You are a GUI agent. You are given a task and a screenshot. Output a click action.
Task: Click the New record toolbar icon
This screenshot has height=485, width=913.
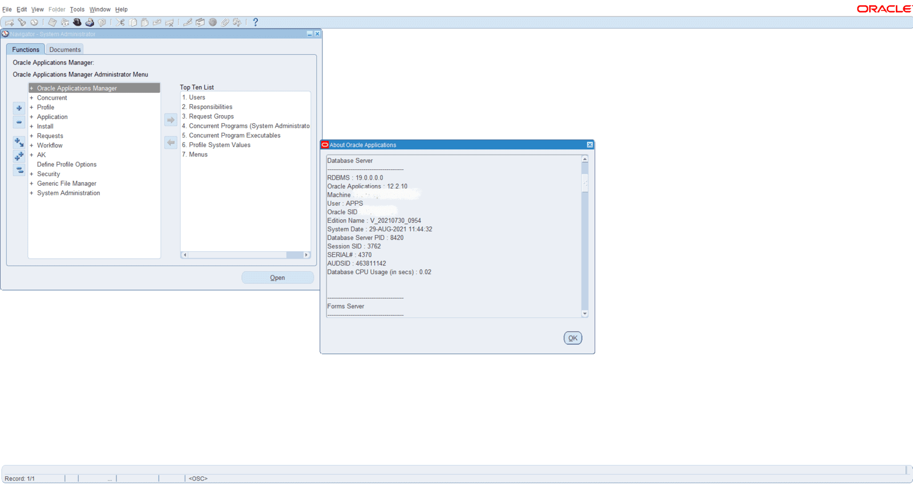click(x=10, y=22)
